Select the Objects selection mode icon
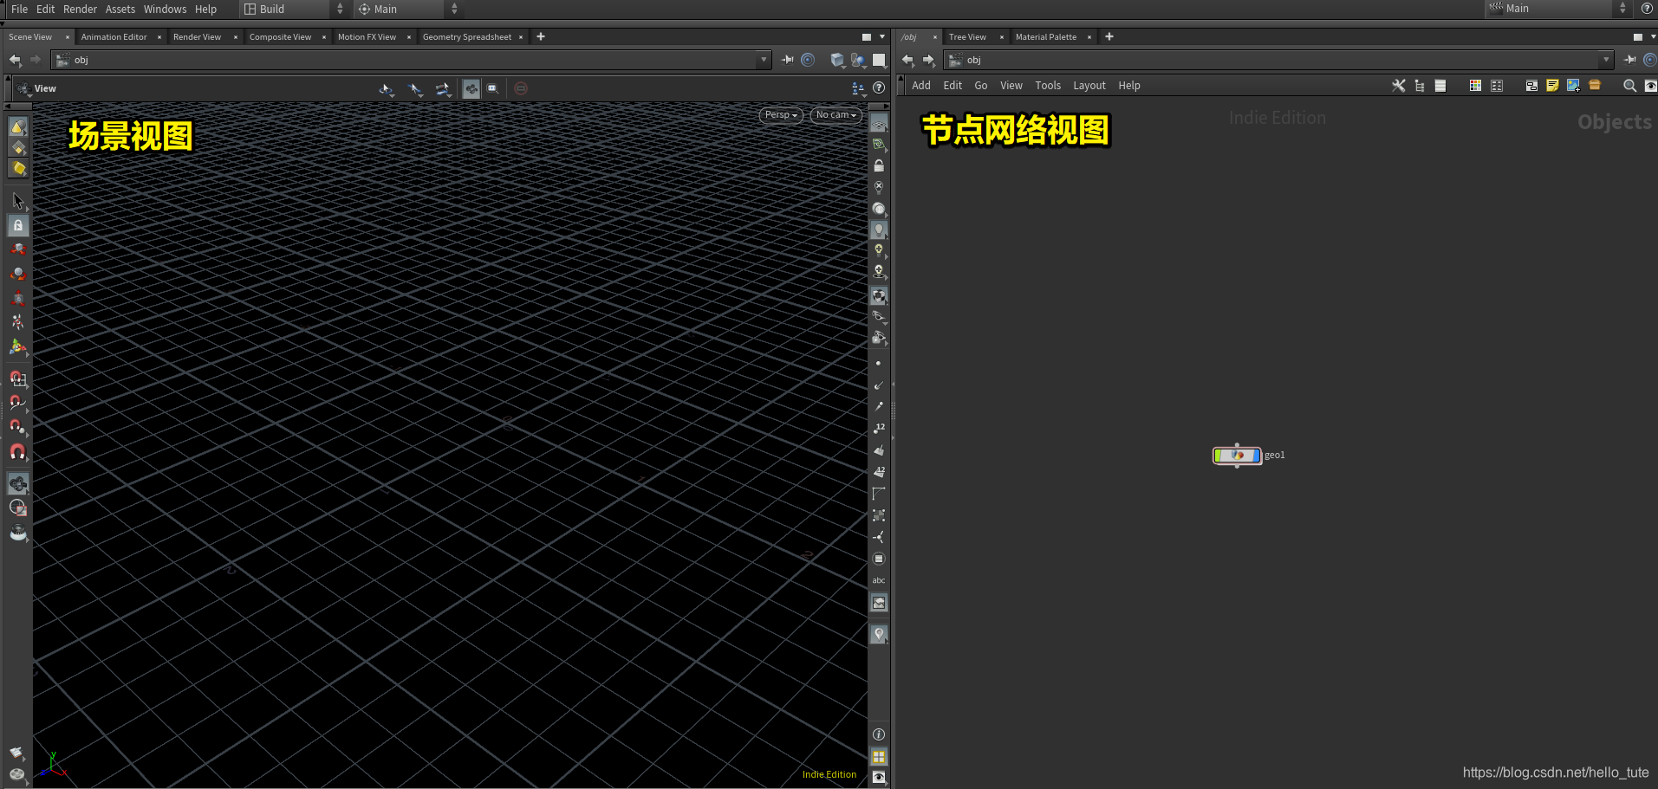 coord(17,127)
